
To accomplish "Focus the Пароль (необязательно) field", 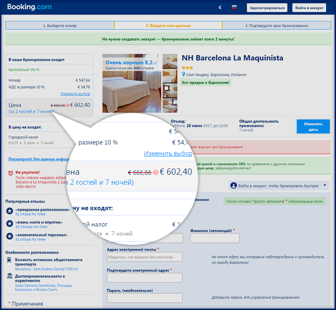I will [x=144, y=298].
